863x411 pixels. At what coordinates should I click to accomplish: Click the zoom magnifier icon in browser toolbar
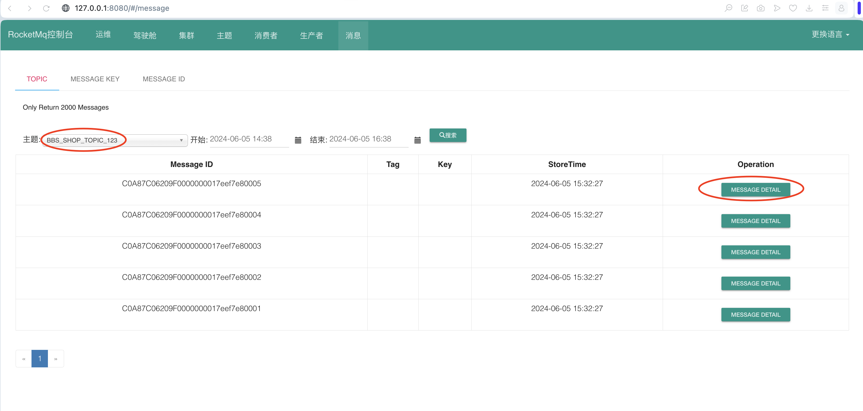(728, 8)
